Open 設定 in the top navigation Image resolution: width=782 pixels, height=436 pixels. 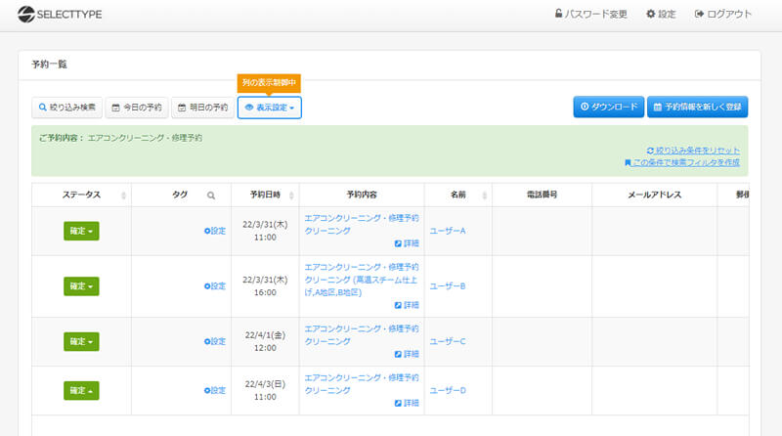tap(661, 15)
